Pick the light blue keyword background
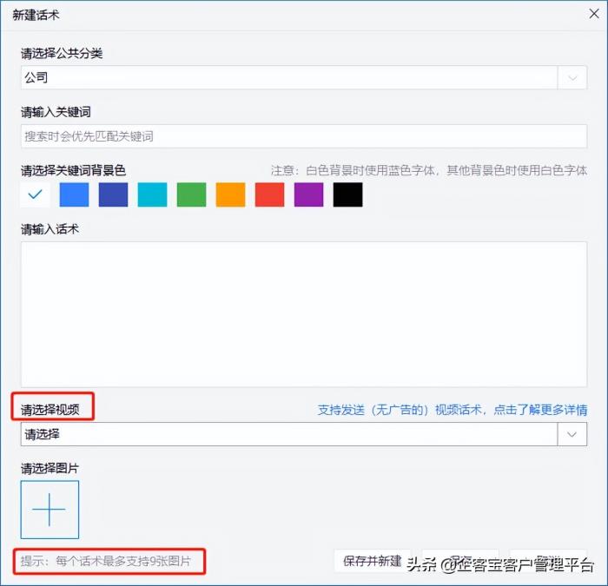 74,194
